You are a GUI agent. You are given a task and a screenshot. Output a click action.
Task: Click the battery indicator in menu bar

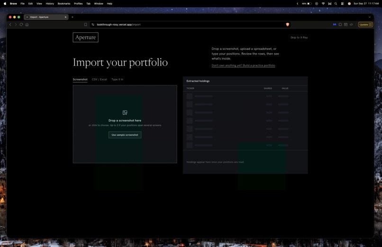(x=307, y=4)
